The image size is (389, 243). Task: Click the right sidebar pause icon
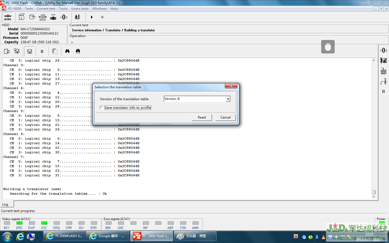click(383, 92)
